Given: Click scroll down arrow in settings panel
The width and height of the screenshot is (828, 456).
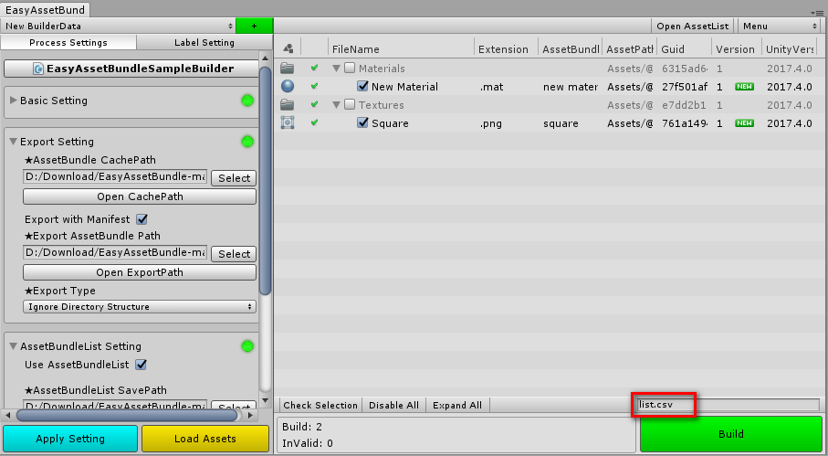Looking at the screenshot, I should tap(265, 401).
